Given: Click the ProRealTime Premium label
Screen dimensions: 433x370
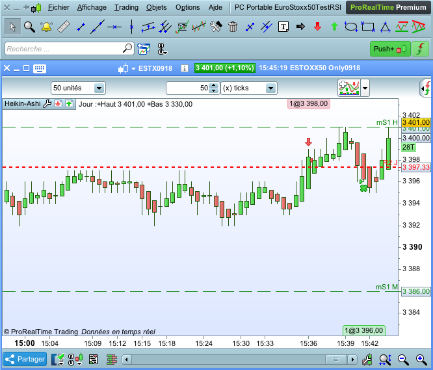Looking at the screenshot, I should point(388,7).
